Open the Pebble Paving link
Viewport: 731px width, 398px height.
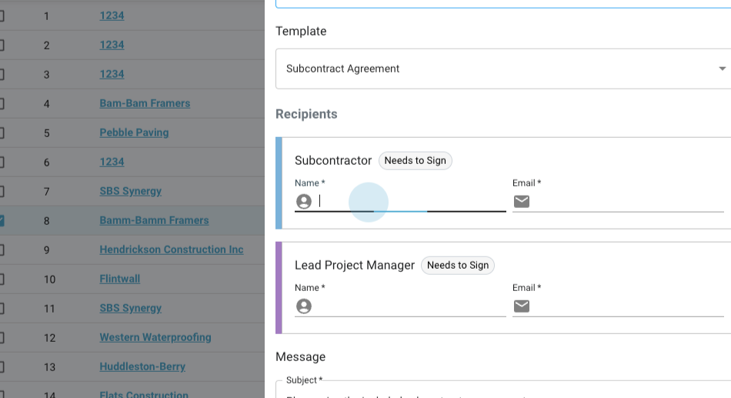[134, 132]
